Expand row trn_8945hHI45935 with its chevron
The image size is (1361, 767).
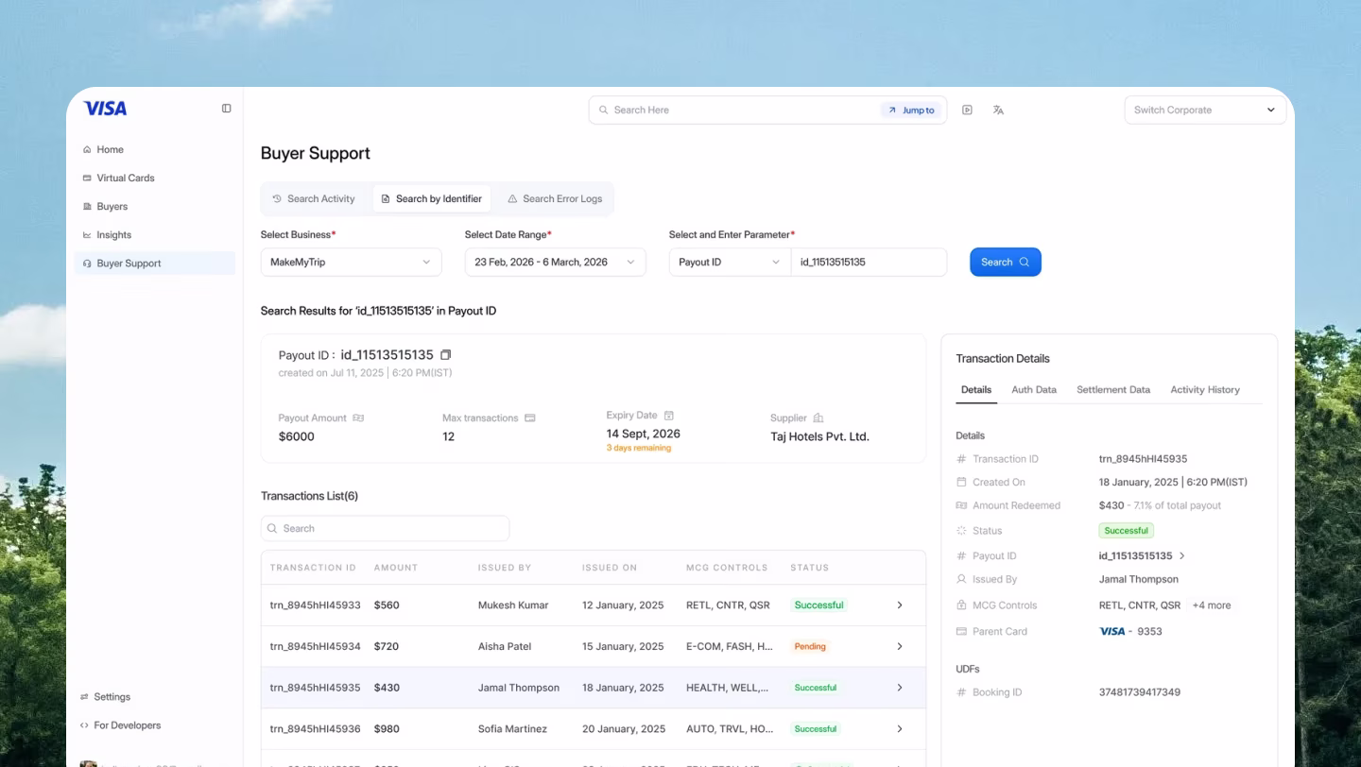click(900, 688)
